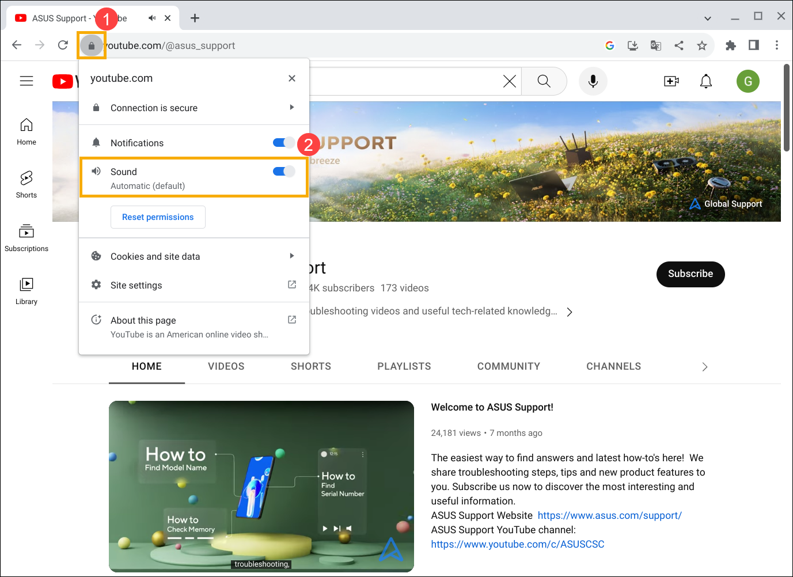Open YouTube notifications bell
The width and height of the screenshot is (793, 577).
706,81
